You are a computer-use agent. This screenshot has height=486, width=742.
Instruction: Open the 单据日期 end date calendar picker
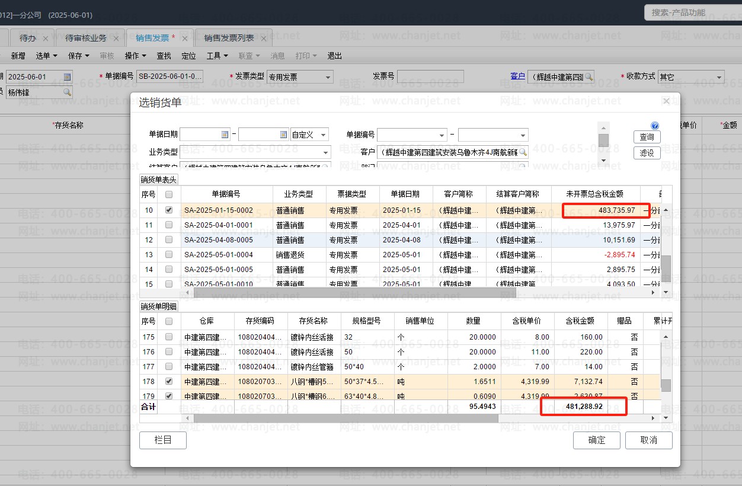click(283, 135)
